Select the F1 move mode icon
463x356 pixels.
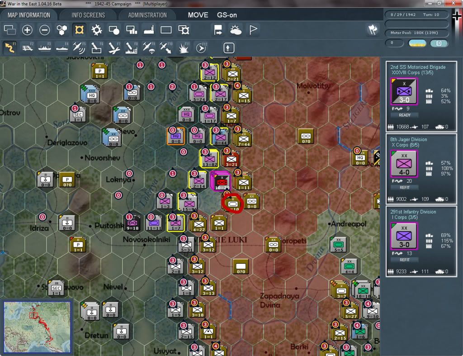(x=10, y=47)
